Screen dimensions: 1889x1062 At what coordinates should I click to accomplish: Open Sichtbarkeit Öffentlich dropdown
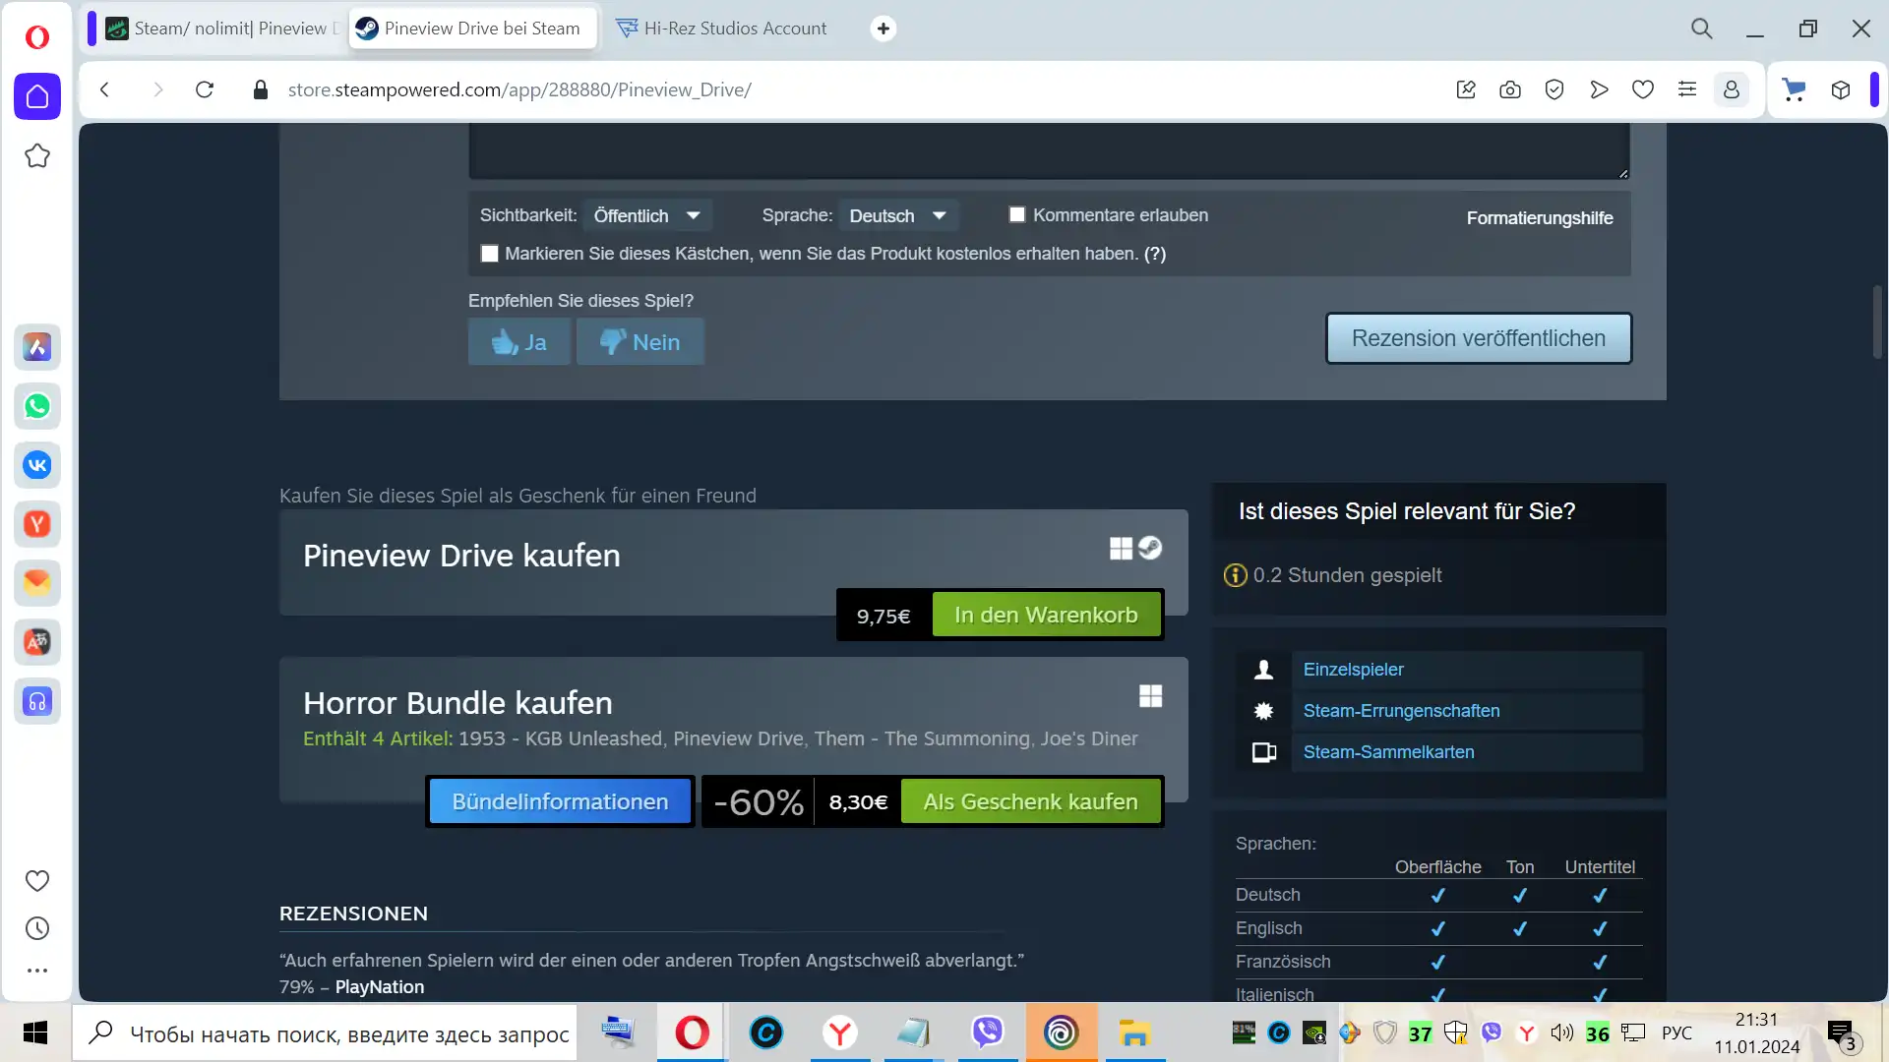pos(647,215)
